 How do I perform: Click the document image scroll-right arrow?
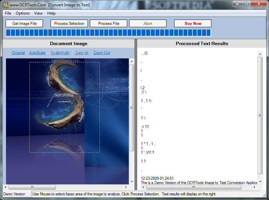126,187
